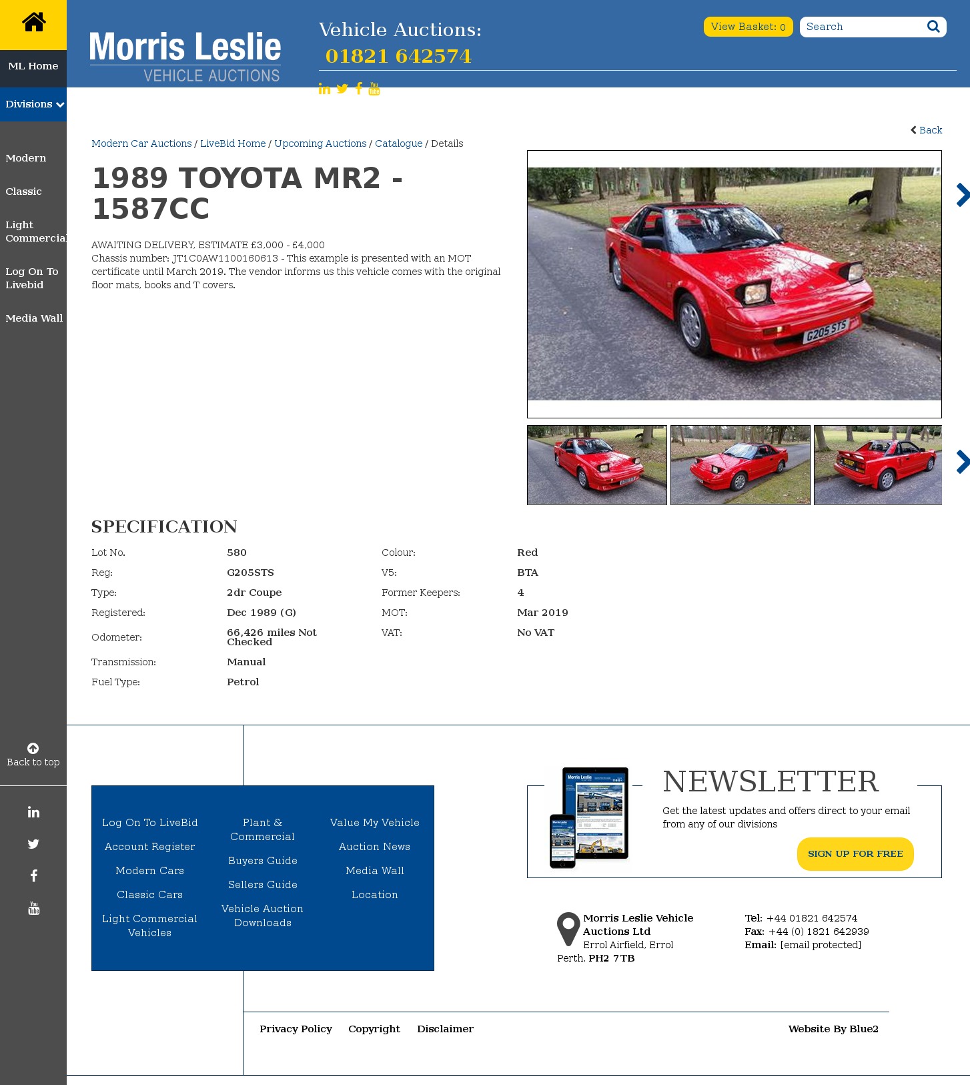Click the Morris Leslie logo

pyautogui.click(x=185, y=57)
